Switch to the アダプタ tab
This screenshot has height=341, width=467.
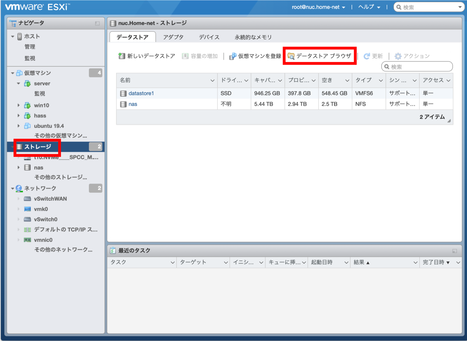(173, 37)
